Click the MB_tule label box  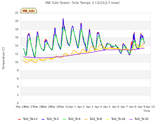click(29, 11)
